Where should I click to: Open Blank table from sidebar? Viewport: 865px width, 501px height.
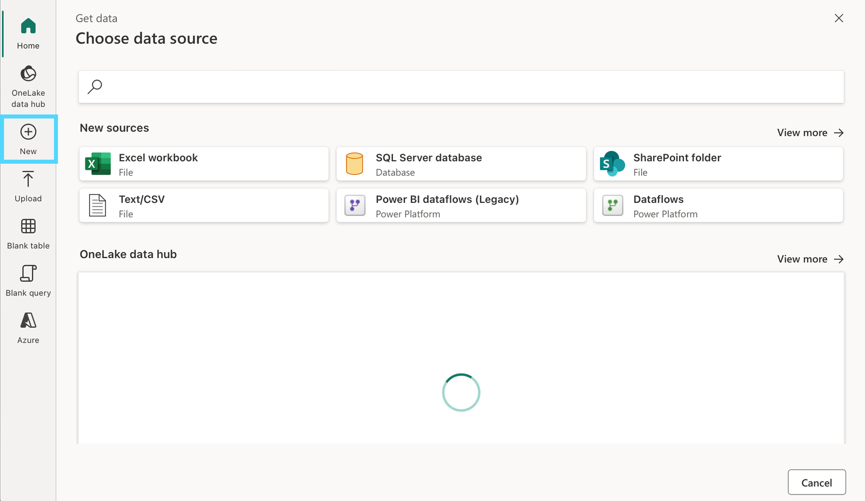click(x=28, y=227)
